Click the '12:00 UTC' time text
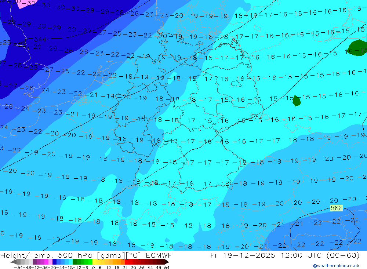 (302, 255)
